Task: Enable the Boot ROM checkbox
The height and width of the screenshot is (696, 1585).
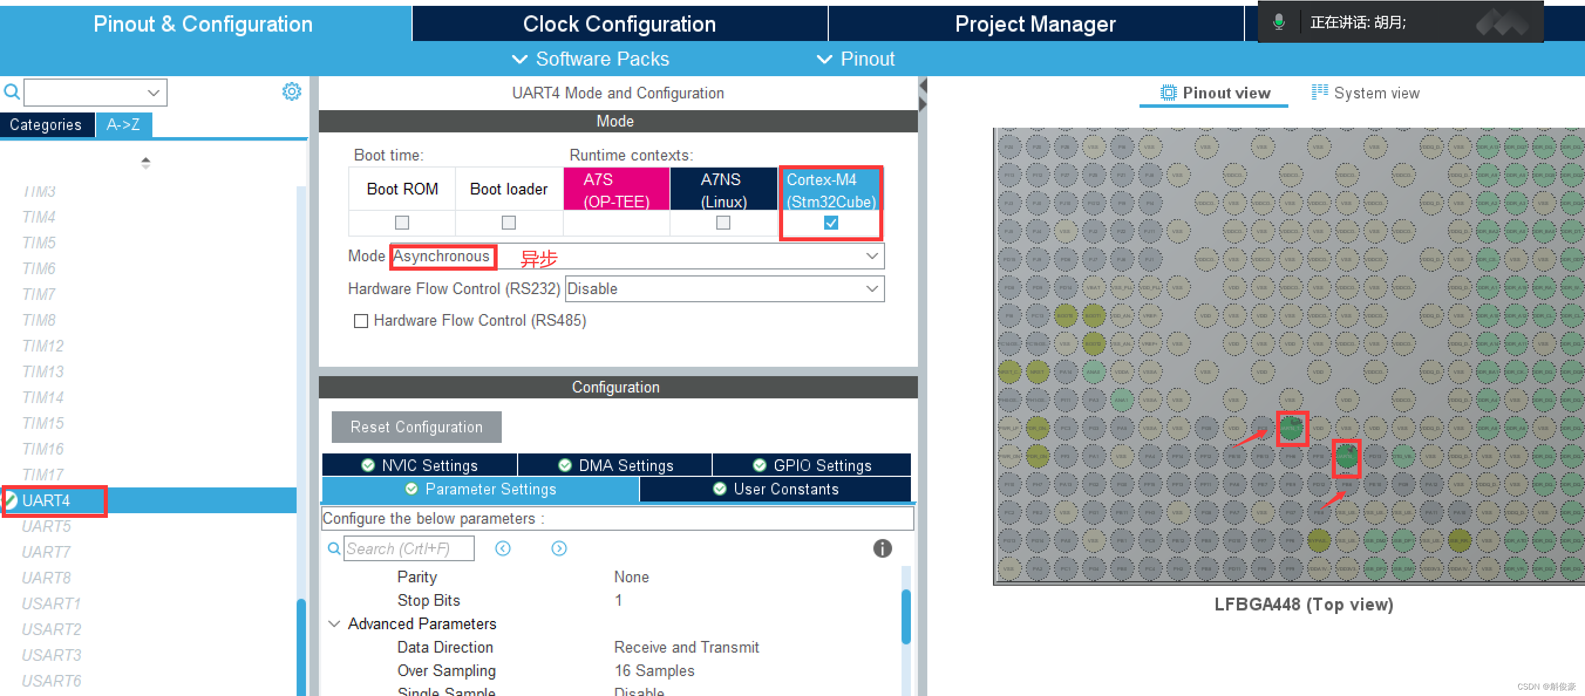Action: [x=402, y=223]
